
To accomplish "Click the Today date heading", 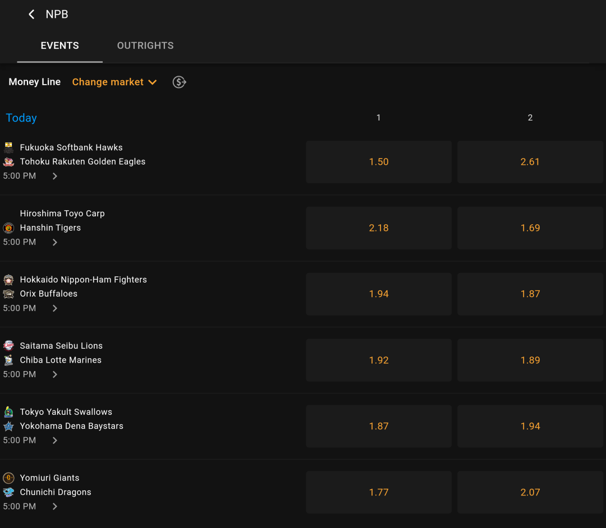I will pos(21,118).
